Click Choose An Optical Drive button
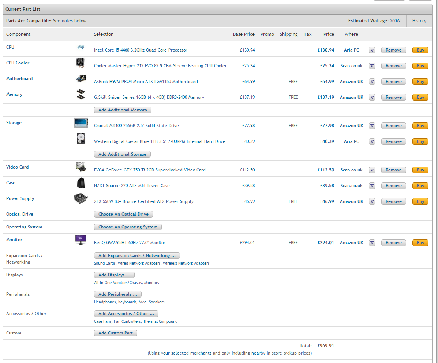The height and width of the screenshot is (363, 438). click(x=123, y=214)
